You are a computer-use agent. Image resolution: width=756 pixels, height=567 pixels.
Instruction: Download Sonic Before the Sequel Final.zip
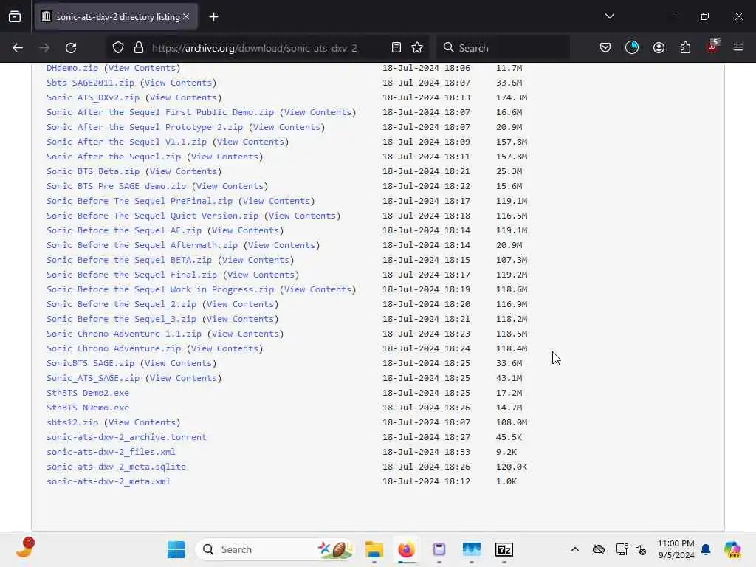pyautogui.click(x=131, y=275)
